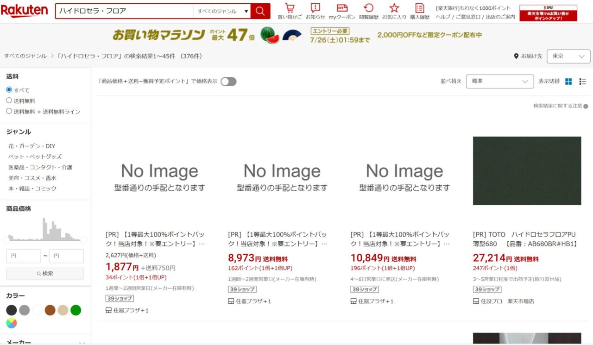Open ヘルプ / ご意見窓口 / 出店のご案内 link
This screenshot has height=345, width=593.
[475, 17]
